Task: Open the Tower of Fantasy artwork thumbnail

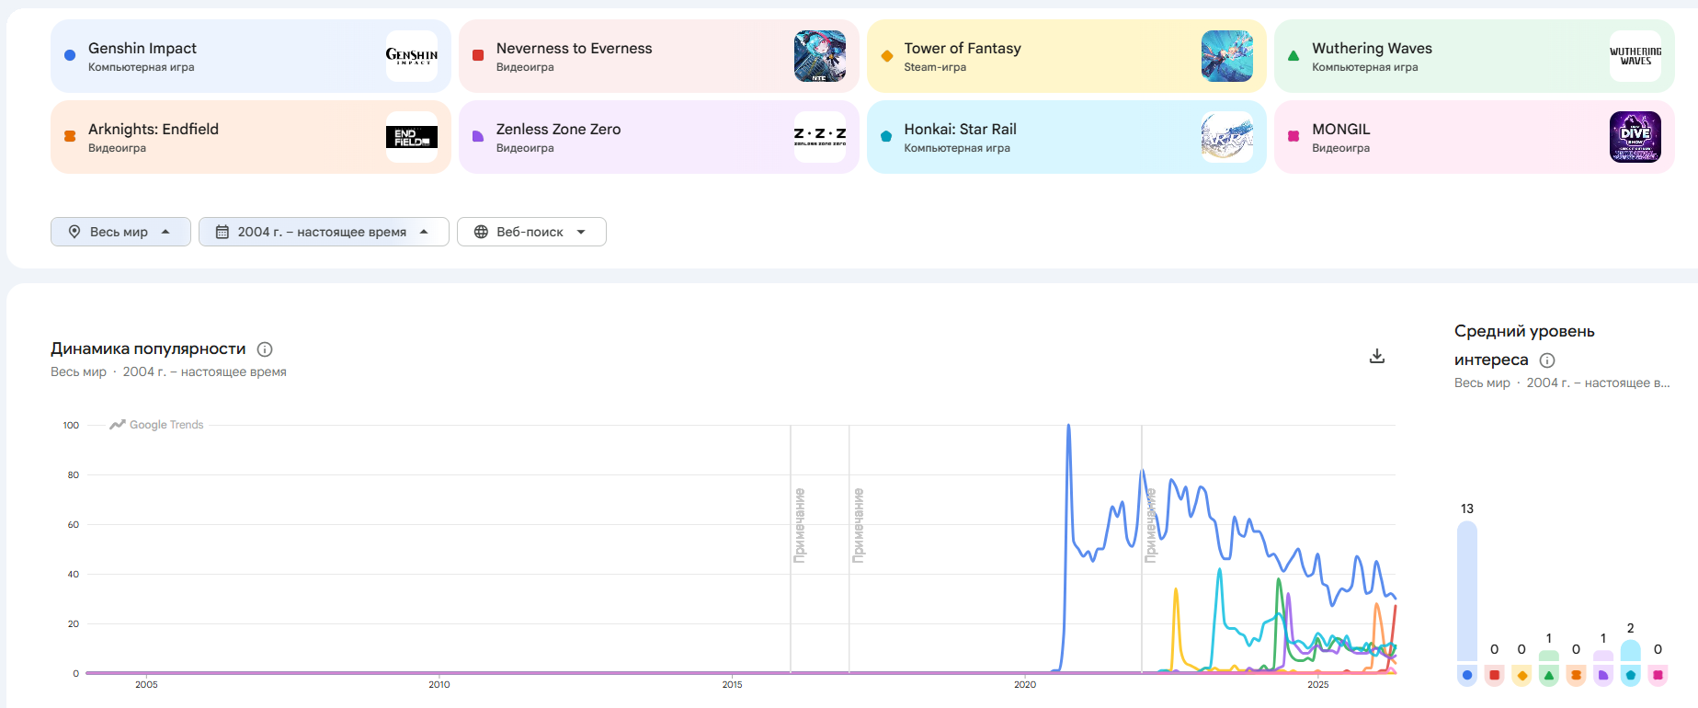Action: (1227, 56)
